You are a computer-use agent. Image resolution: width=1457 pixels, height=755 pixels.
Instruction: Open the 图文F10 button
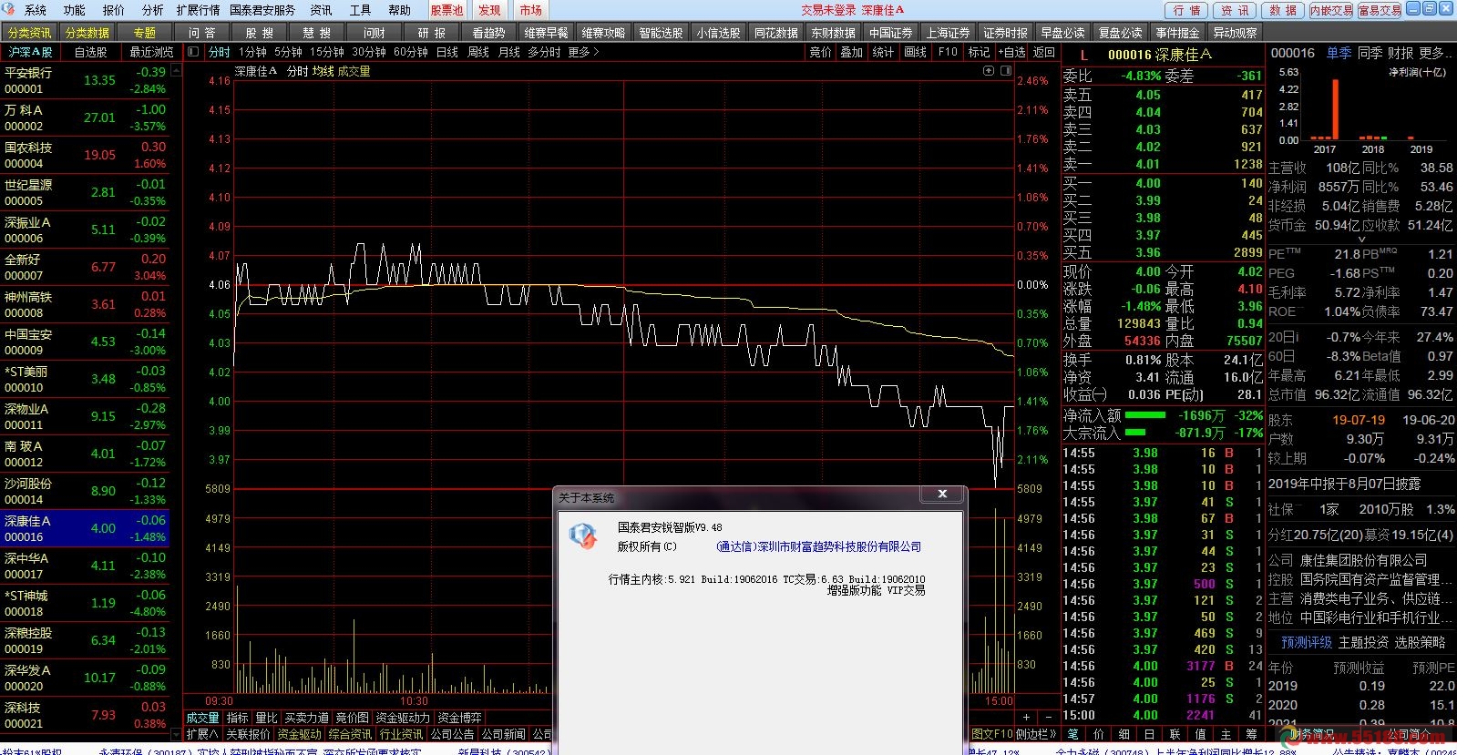point(992,734)
